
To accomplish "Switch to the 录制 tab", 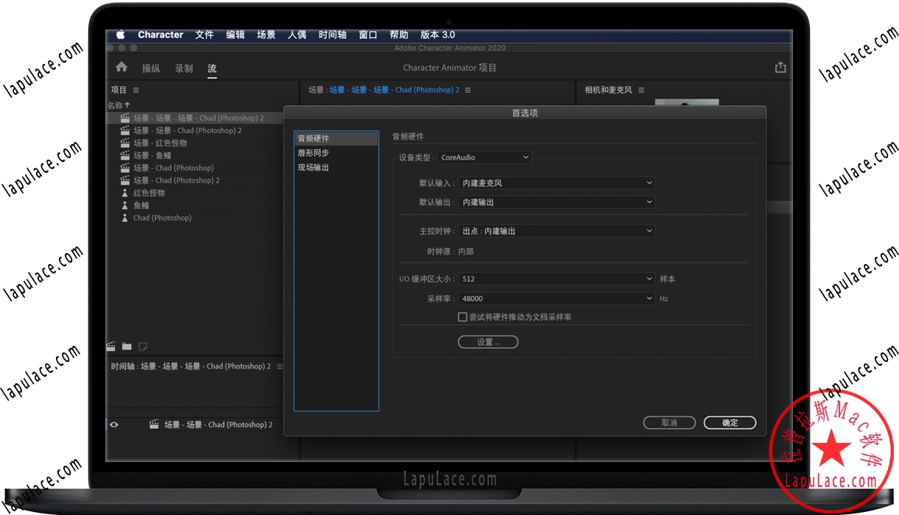I will [x=183, y=68].
